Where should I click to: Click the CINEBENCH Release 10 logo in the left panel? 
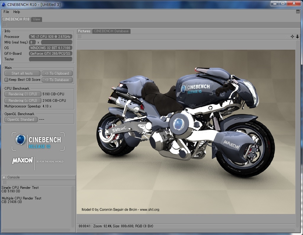click(38, 141)
